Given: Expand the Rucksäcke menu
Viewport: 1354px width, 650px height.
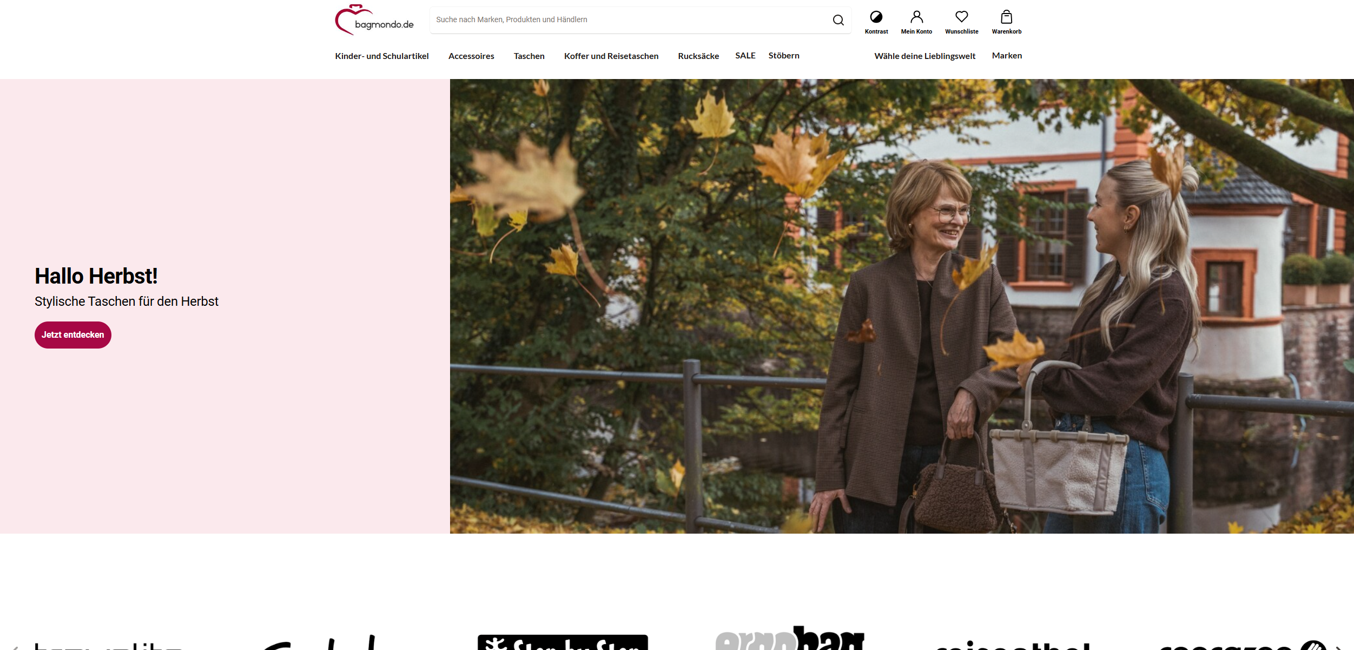Looking at the screenshot, I should coord(698,56).
